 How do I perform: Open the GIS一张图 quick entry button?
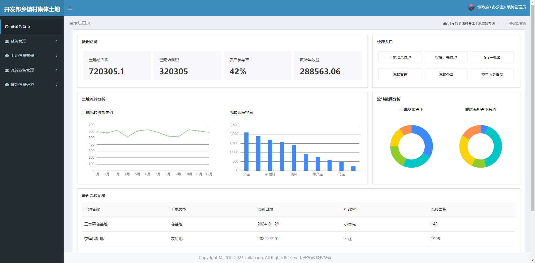click(x=492, y=57)
